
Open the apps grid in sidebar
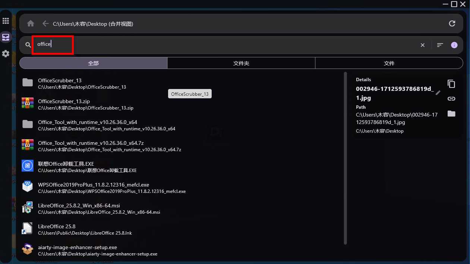[x=6, y=21]
